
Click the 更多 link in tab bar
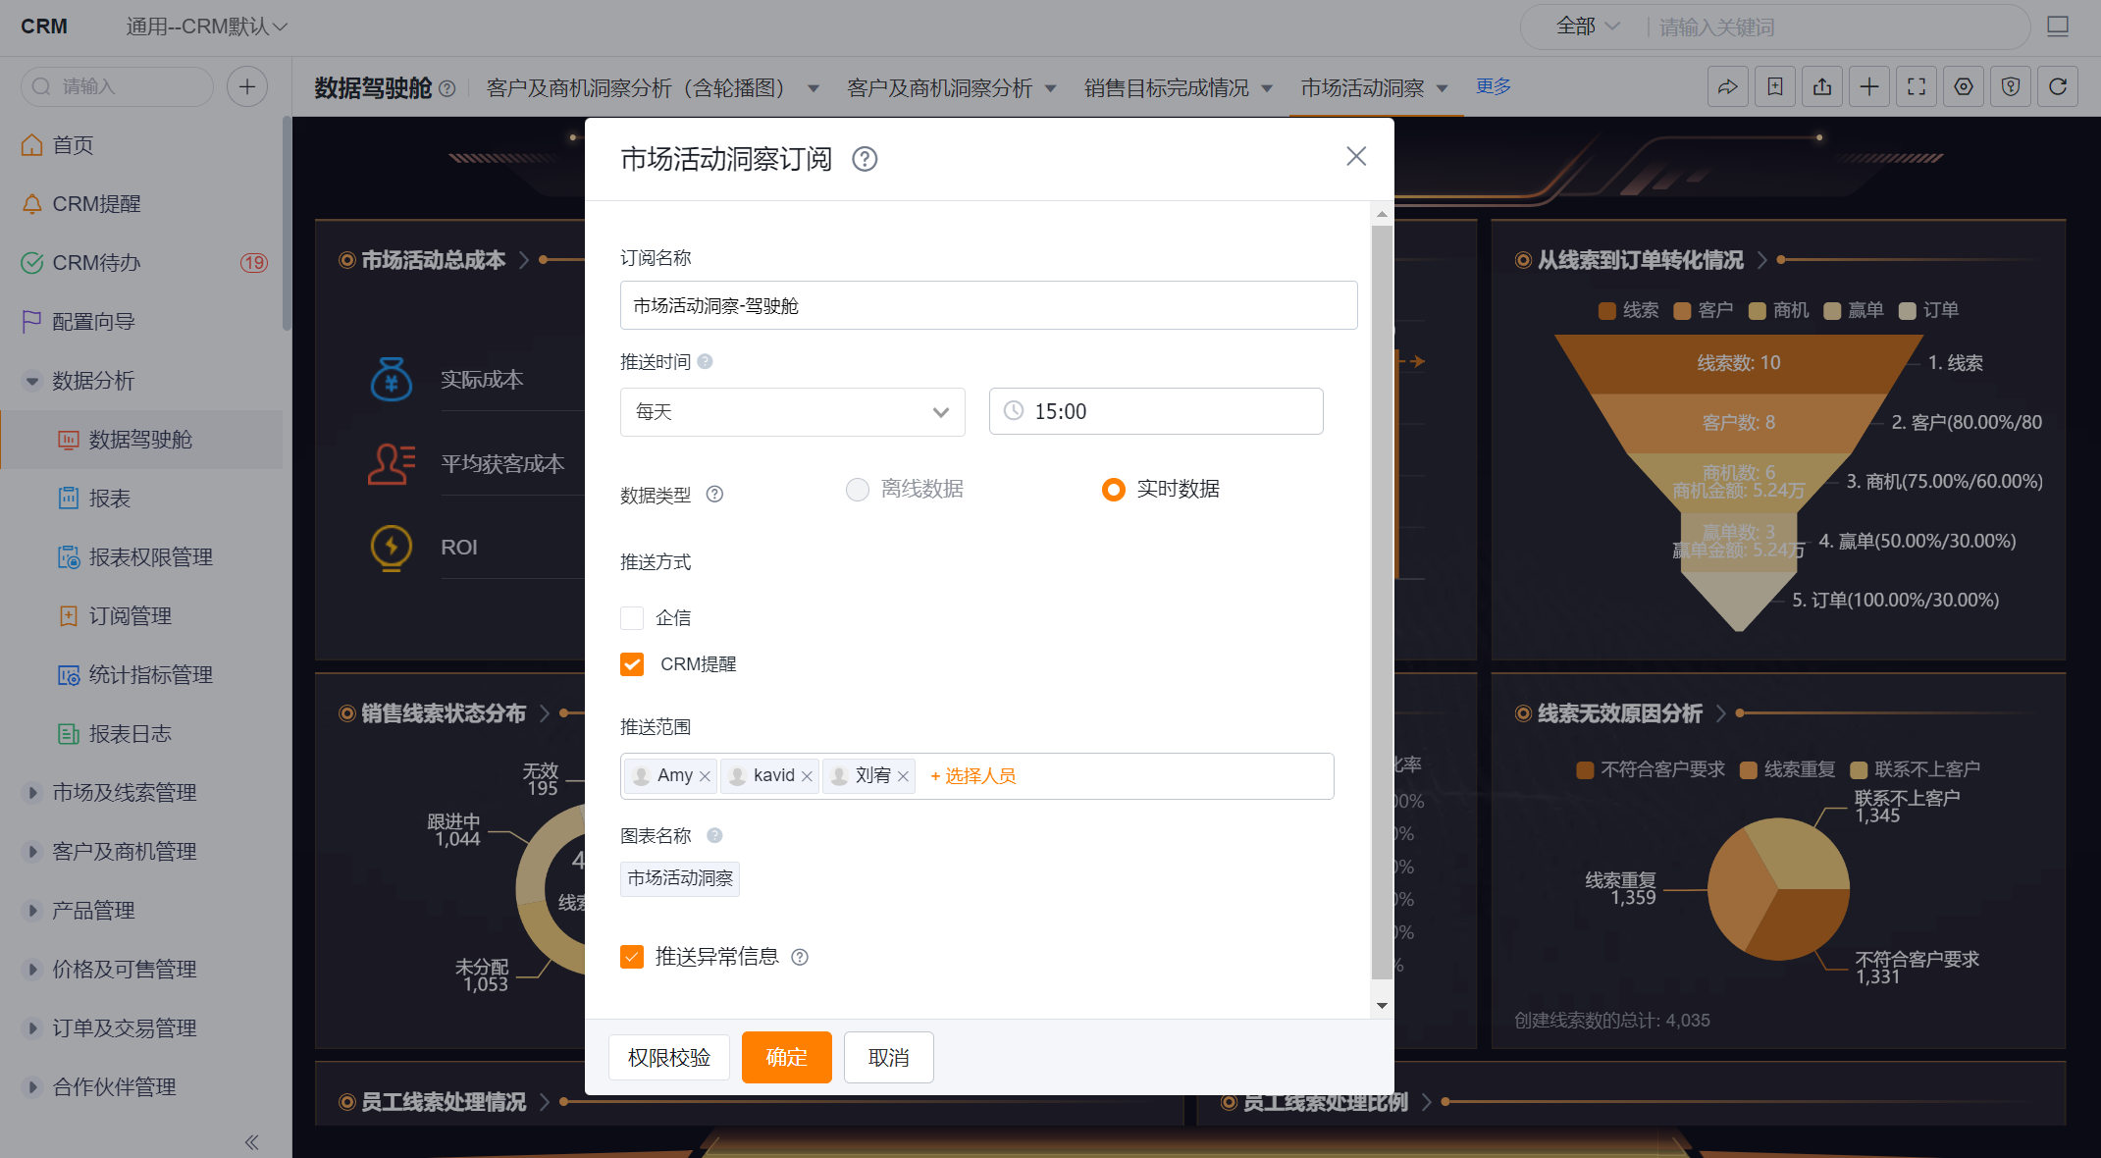click(1494, 86)
